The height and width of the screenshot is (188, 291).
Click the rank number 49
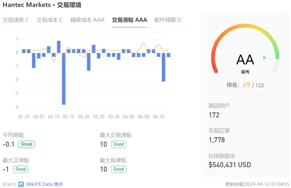tap(247, 85)
